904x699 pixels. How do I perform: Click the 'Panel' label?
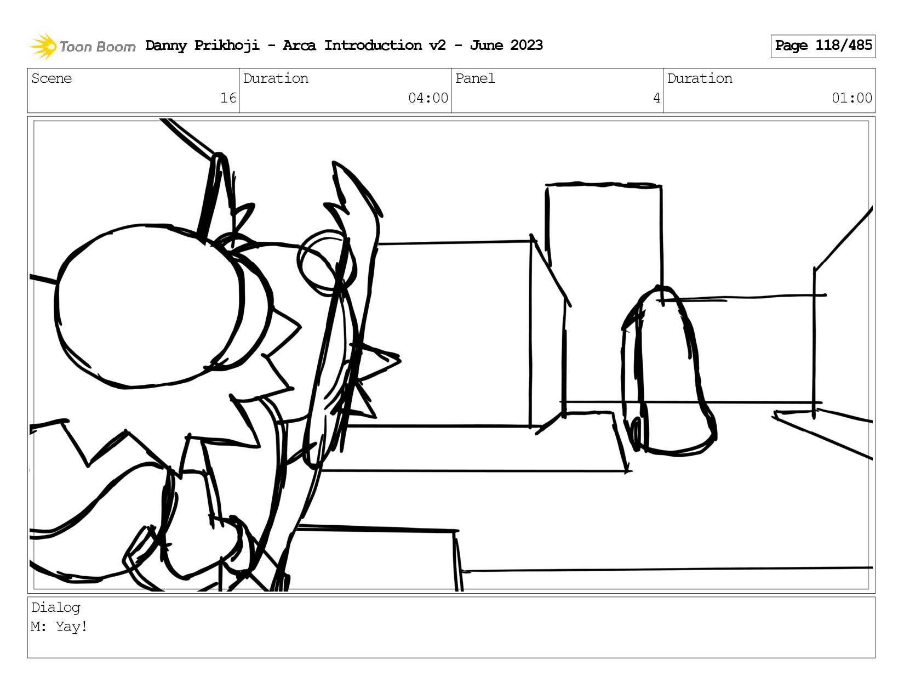(x=475, y=78)
